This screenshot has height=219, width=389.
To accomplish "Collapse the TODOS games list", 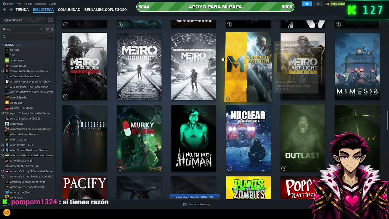I will (2, 45).
